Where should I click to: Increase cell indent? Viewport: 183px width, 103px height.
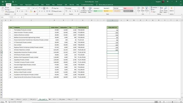[49, 11]
